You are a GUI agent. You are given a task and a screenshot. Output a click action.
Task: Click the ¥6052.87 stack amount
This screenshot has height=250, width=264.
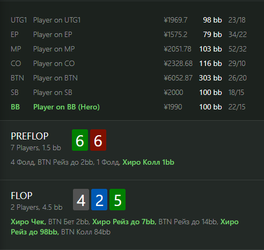point(178,78)
